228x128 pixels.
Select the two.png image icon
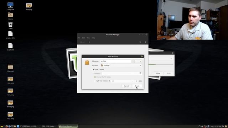[x=10, y=92]
